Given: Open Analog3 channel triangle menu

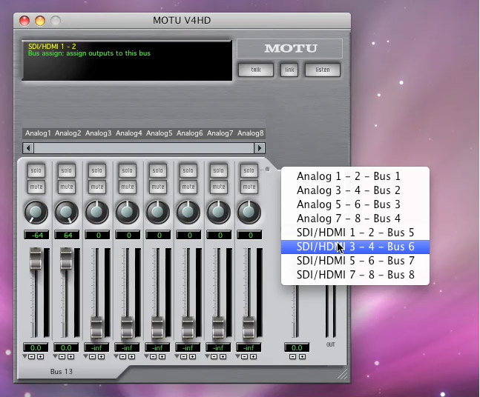Looking at the screenshot, I should click(86, 356).
